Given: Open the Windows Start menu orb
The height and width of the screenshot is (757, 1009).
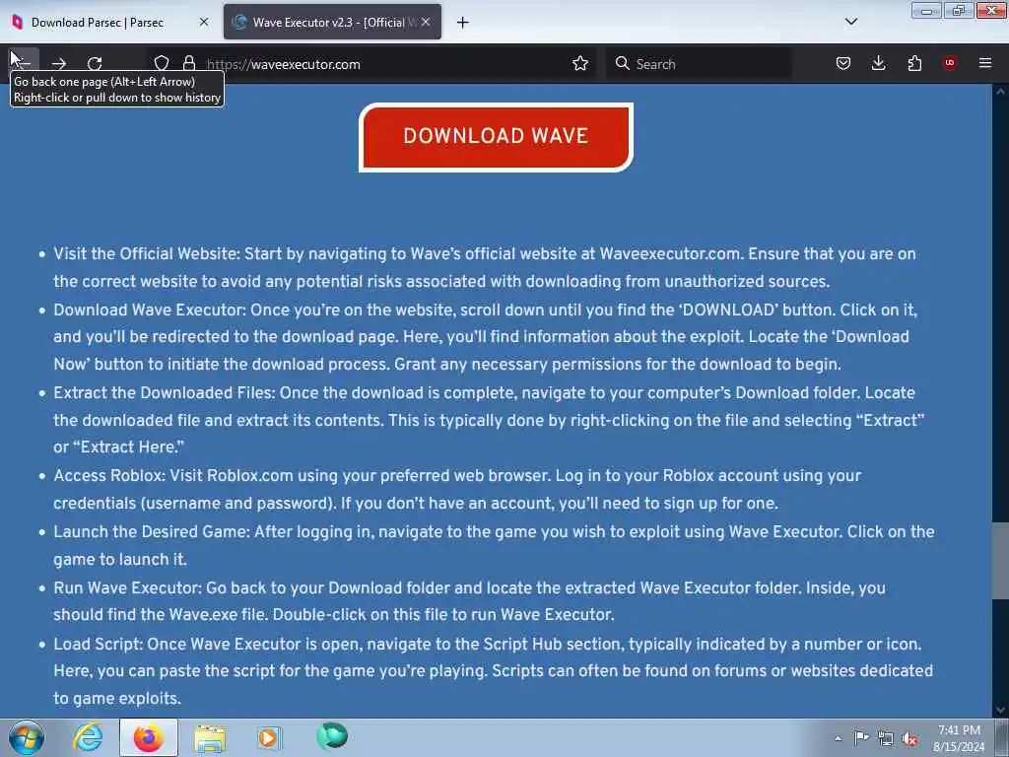Looking at the screenshot, I should (27, 737).
